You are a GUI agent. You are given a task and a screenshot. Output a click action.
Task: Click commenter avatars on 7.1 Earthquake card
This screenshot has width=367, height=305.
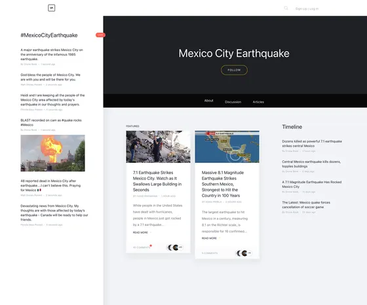pos(175,247)
